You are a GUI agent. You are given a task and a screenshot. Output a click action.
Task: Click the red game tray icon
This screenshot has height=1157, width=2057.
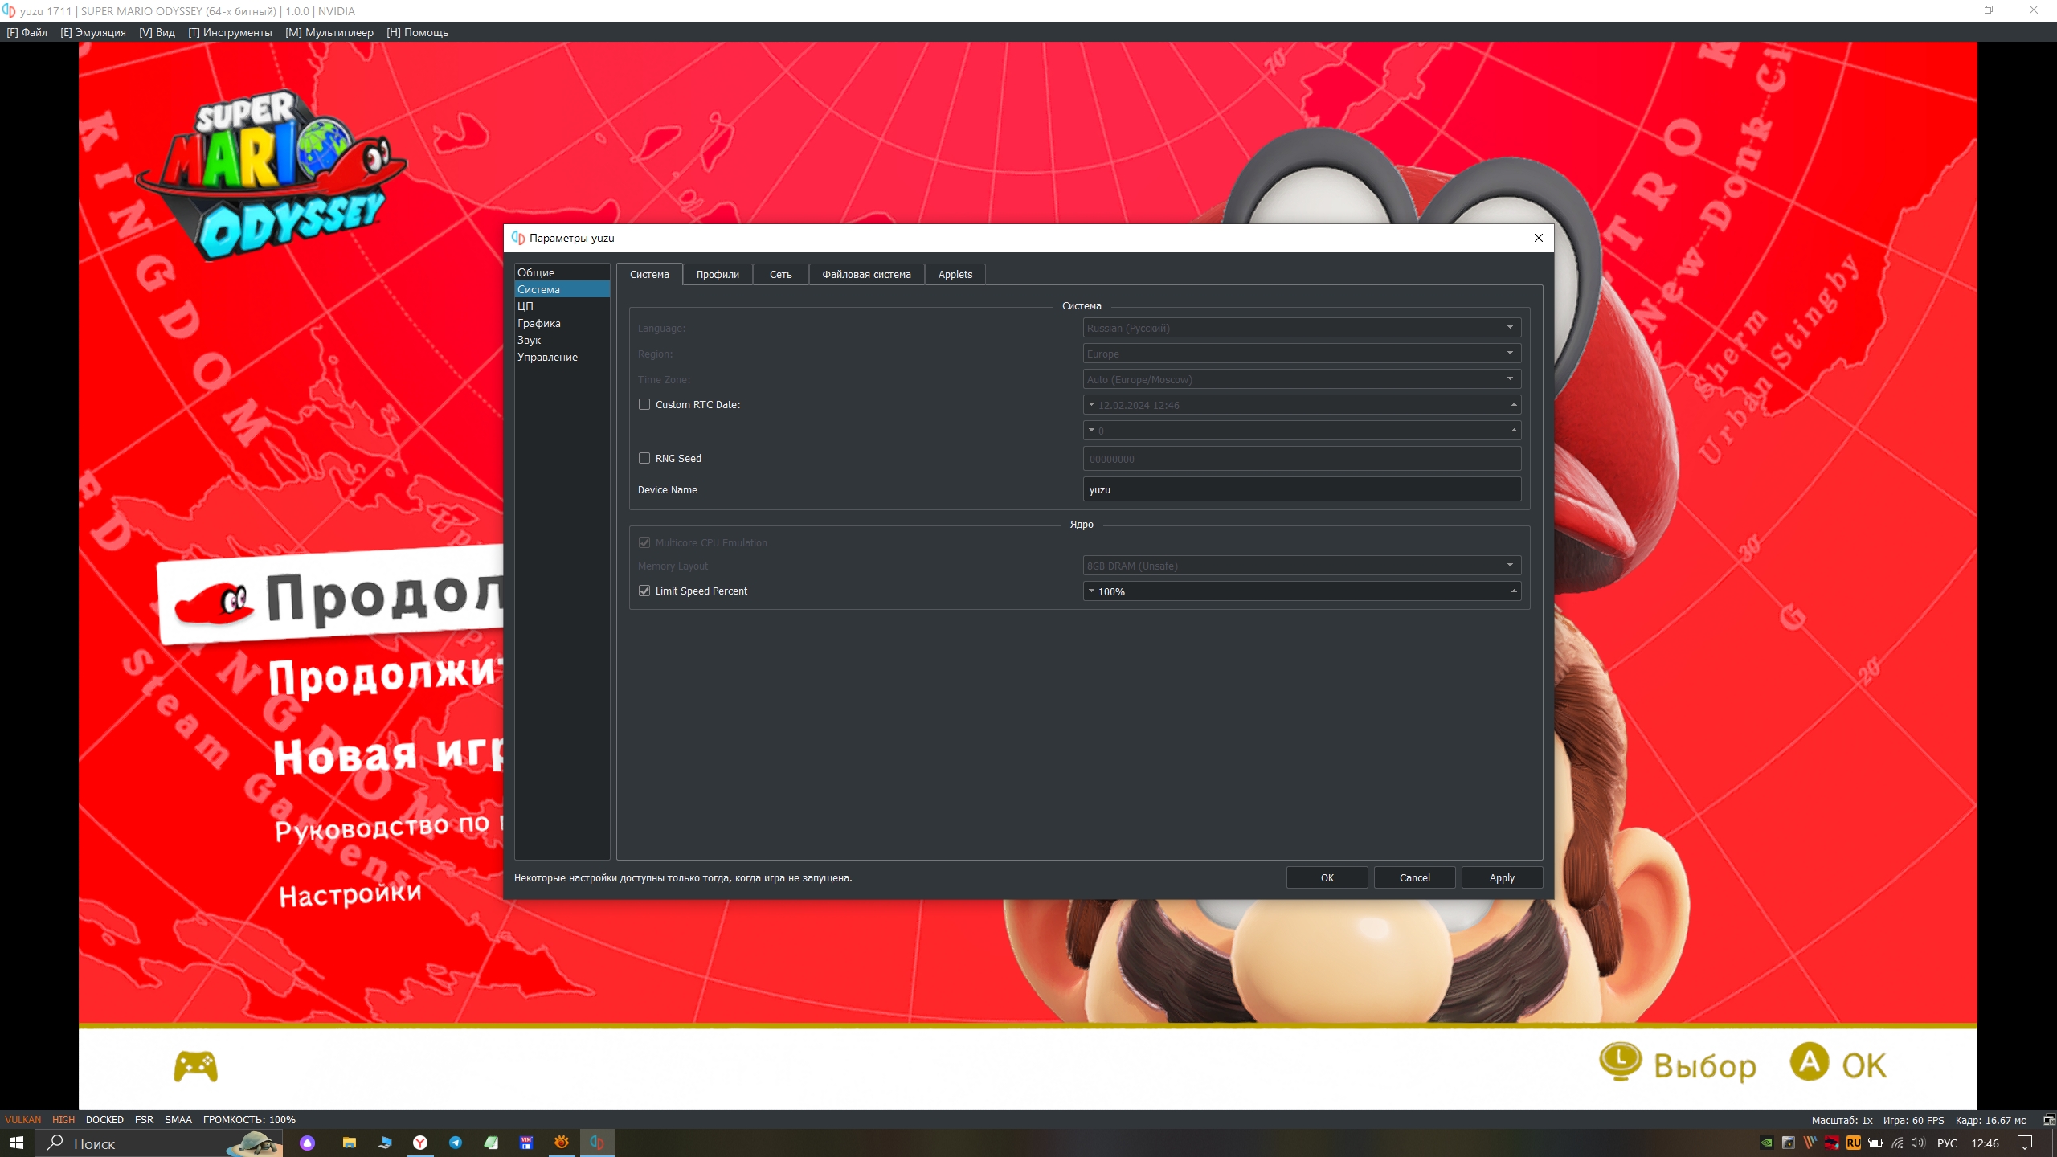click(1832, 1143)
